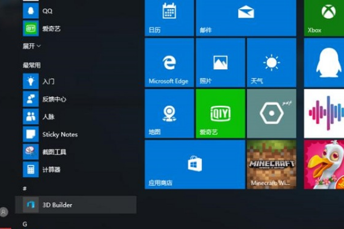The height and width of the screenshot is (229, 344).
Task: Open the 人脉 people app
Action: (x=76, y=117)
